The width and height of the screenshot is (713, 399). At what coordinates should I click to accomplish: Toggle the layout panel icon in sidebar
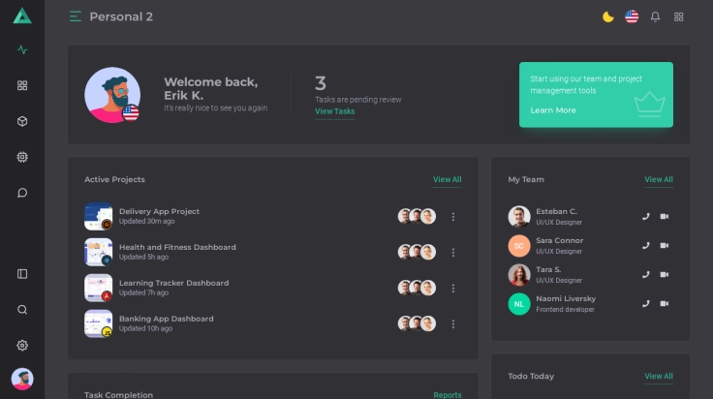(x=22, y=274)
